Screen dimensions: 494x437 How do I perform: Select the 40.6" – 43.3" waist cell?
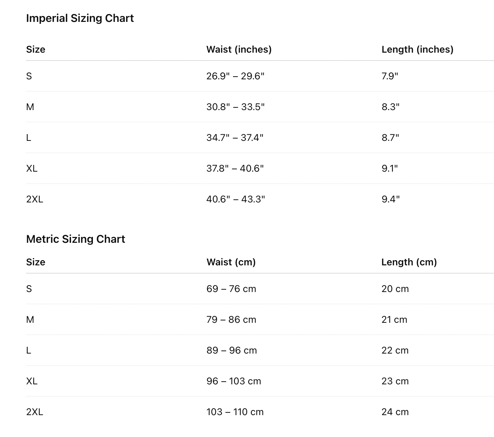(235, 199)
